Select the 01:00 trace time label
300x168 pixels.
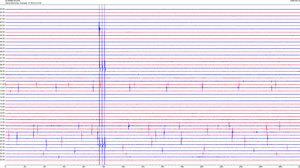coord(2,16)
